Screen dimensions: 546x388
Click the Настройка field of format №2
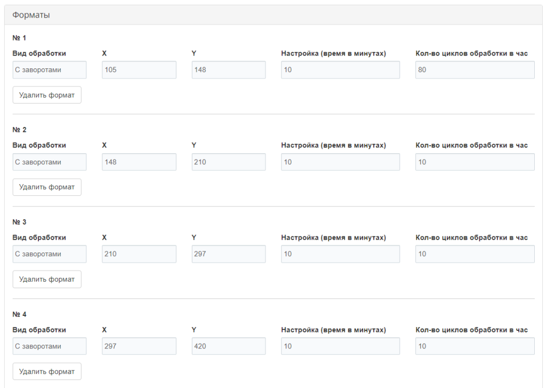[x=340, y=162]
